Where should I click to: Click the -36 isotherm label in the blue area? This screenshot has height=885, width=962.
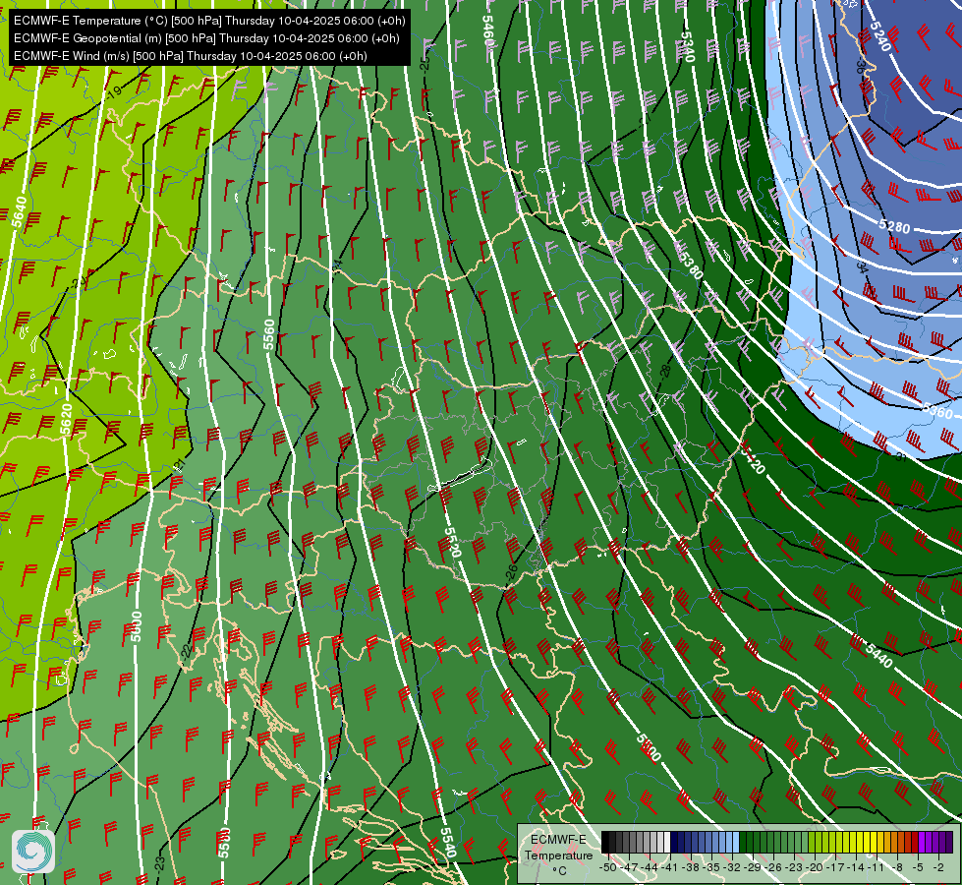[860, 66]
